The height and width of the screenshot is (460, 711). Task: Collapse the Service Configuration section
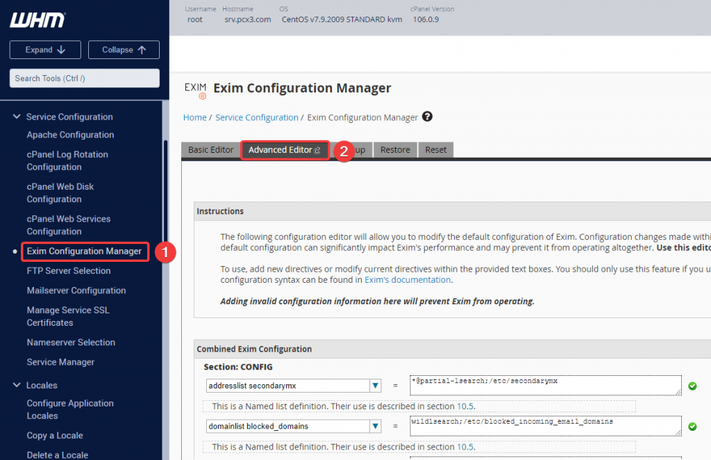click(x=17, y=117)
